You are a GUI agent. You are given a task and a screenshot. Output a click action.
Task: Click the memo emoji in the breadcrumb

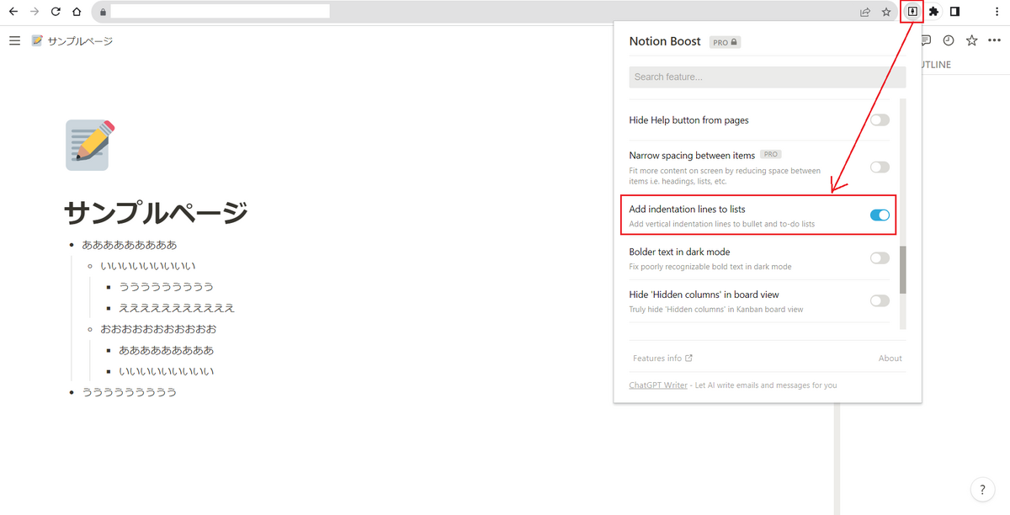37,40
